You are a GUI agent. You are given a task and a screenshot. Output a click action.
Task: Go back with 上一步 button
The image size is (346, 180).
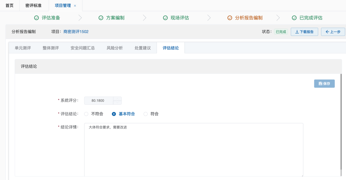[x=333, y=32]
